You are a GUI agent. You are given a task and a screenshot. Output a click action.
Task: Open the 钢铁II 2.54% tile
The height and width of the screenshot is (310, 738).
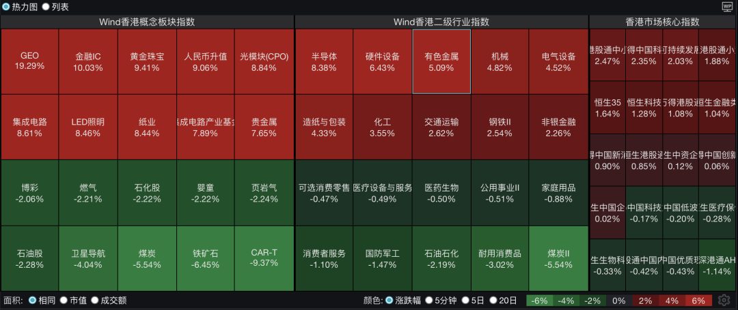click(500, 127)
